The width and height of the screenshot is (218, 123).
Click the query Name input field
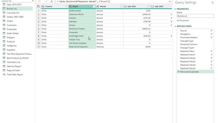pos(195,16)
